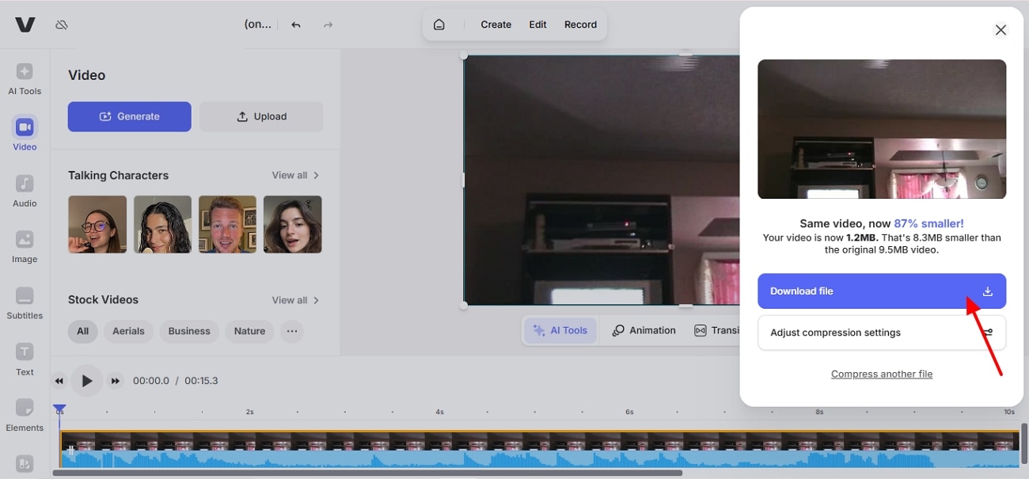
Task: Open Compress another file link
Action: click(881, 373)
